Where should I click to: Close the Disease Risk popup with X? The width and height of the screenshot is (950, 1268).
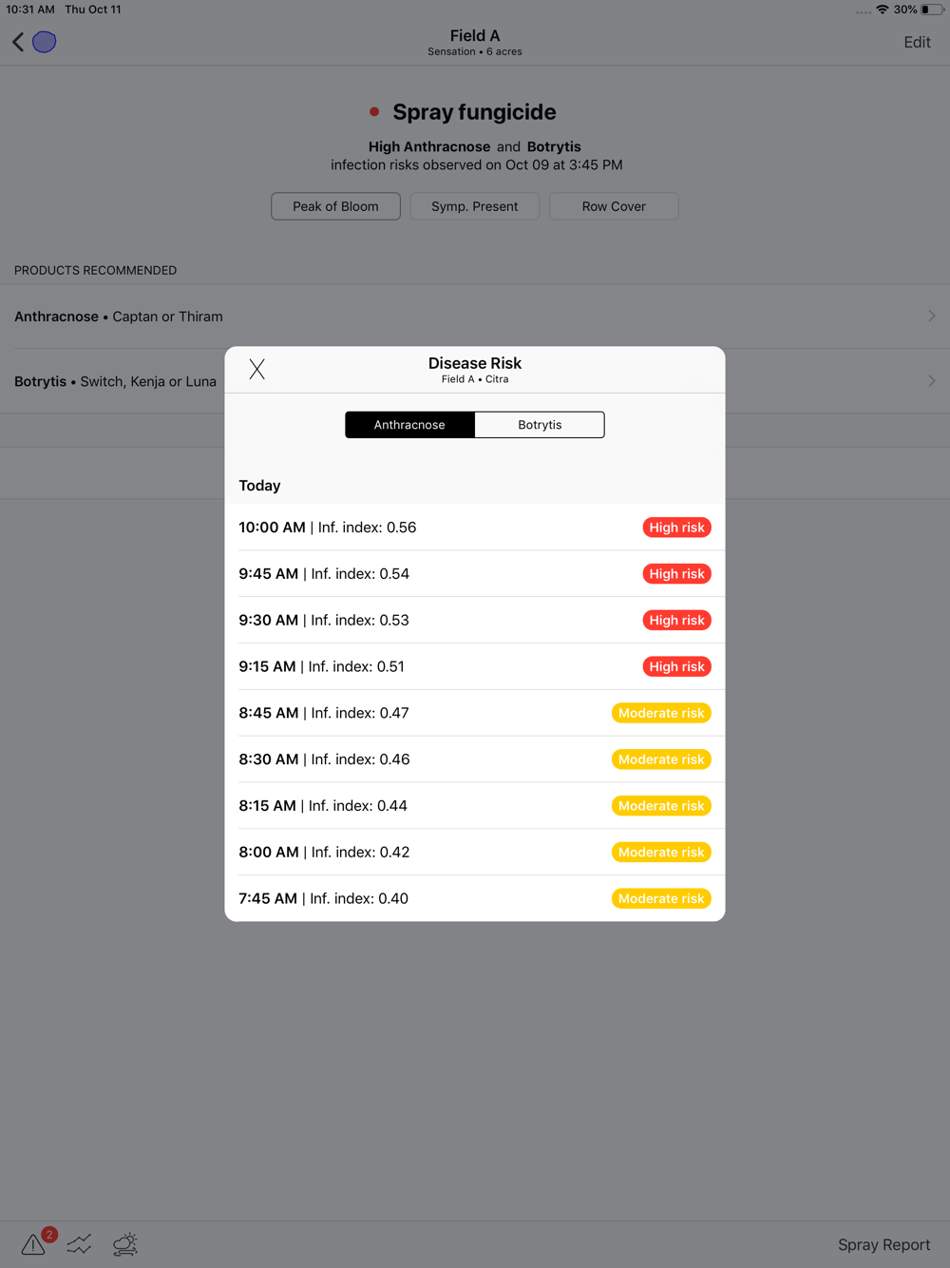(x=256, y=369)
